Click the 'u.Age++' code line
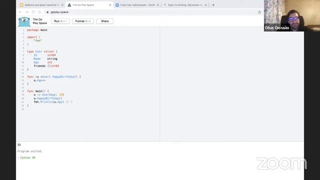320x180 pixels. pos(39,80)
